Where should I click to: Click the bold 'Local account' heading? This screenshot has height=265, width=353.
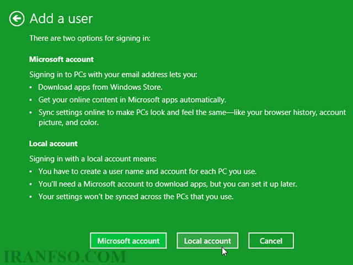54,144
